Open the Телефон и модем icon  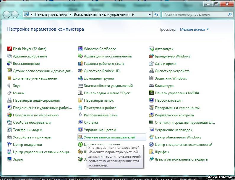click(9, 130)
